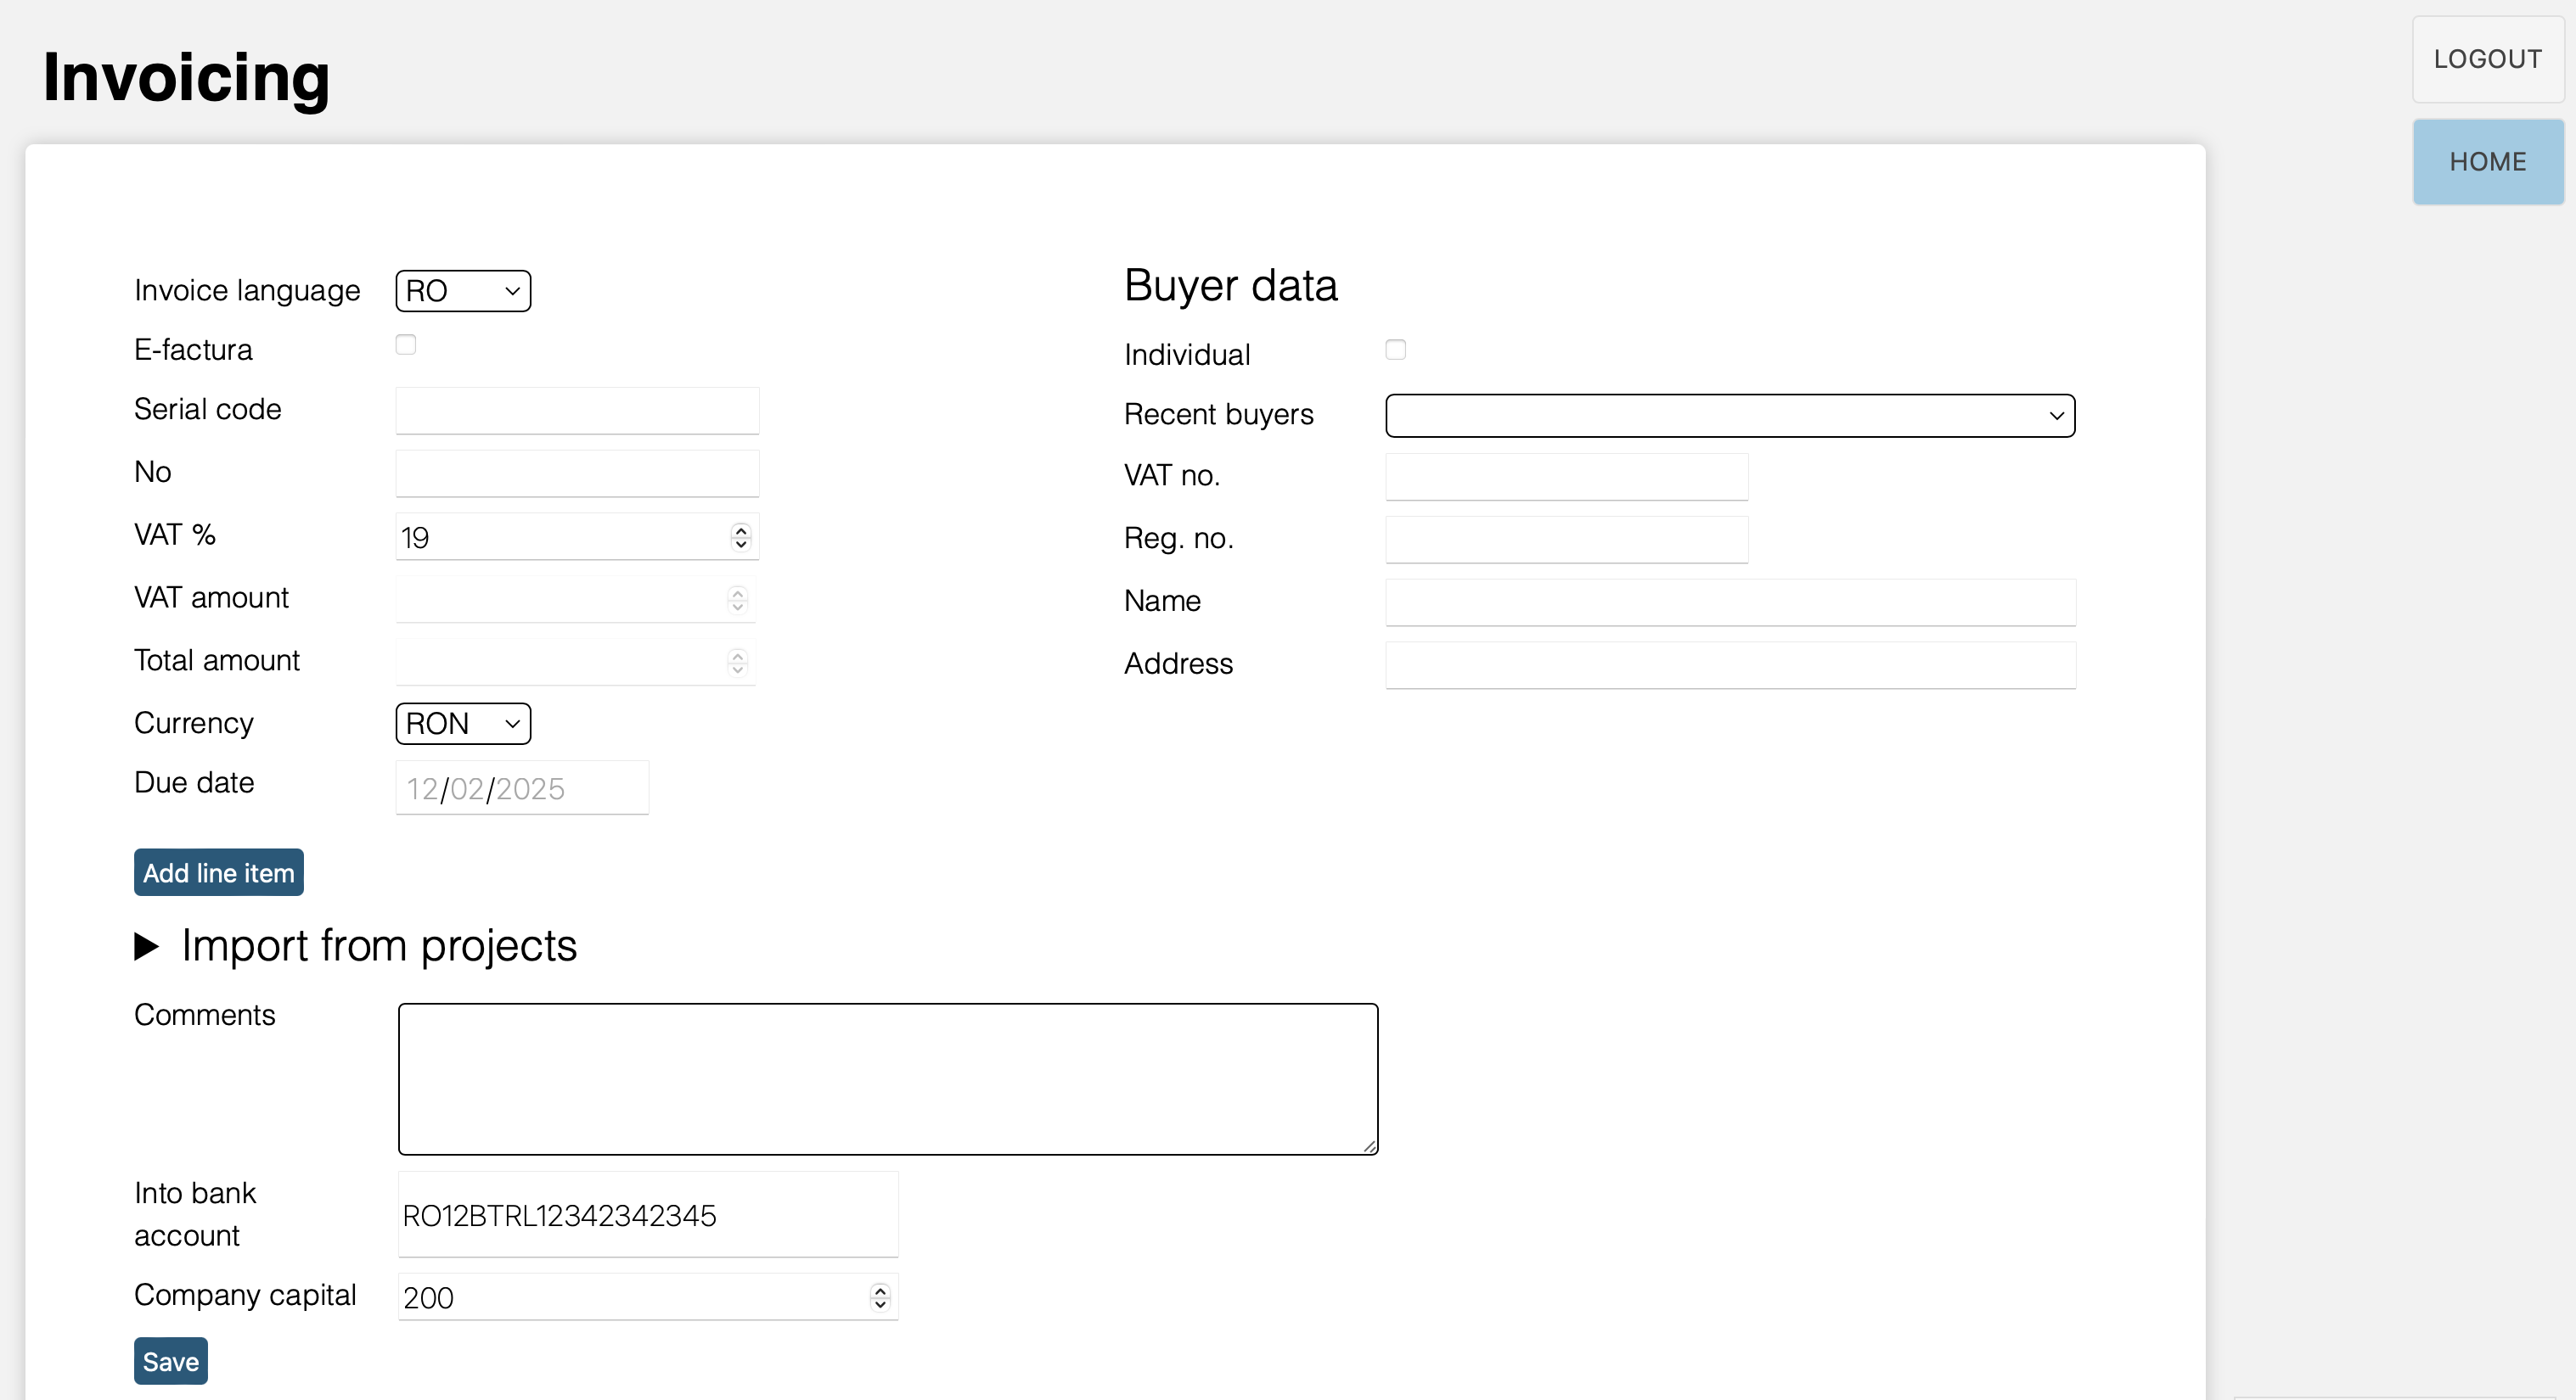Click the Invoicing page title
The image size is (2576, 1400).
186,77
